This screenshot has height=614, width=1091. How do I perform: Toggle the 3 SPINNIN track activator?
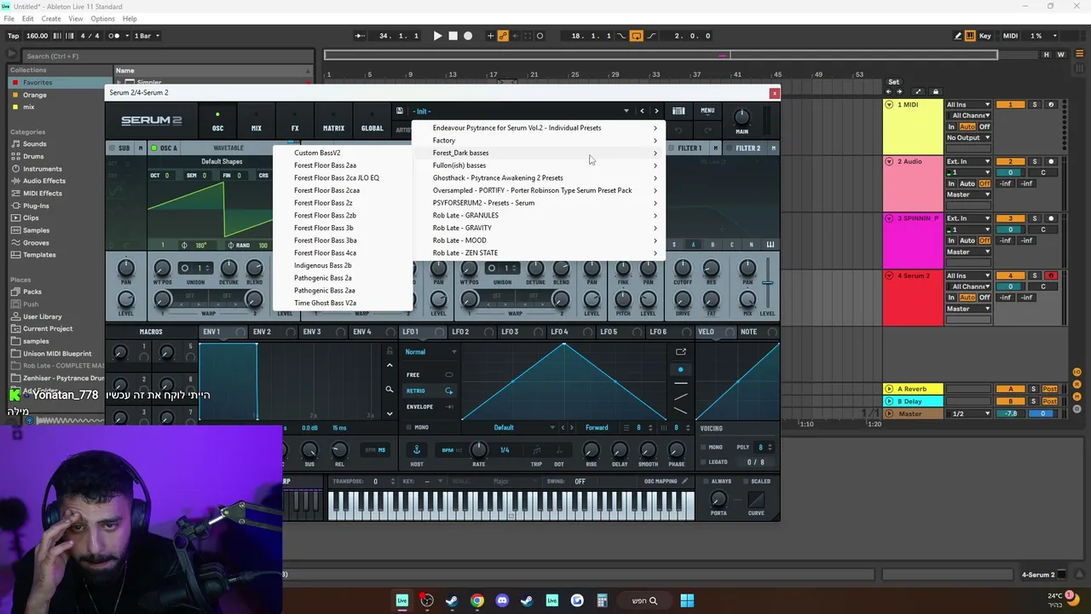click(1011, 219)
